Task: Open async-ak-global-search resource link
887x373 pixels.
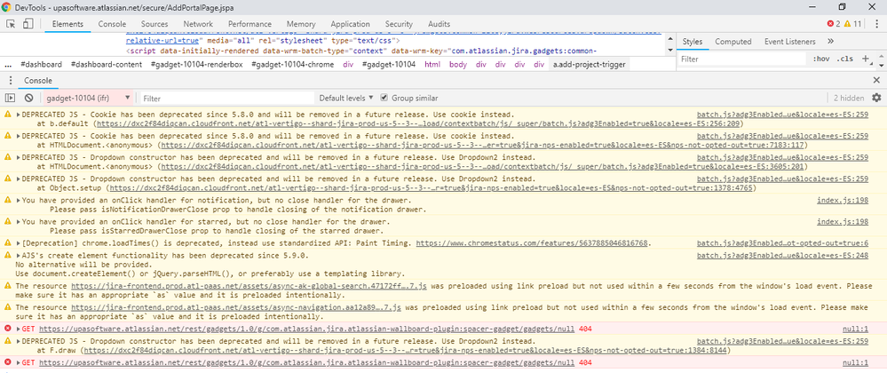Action: 249,286
